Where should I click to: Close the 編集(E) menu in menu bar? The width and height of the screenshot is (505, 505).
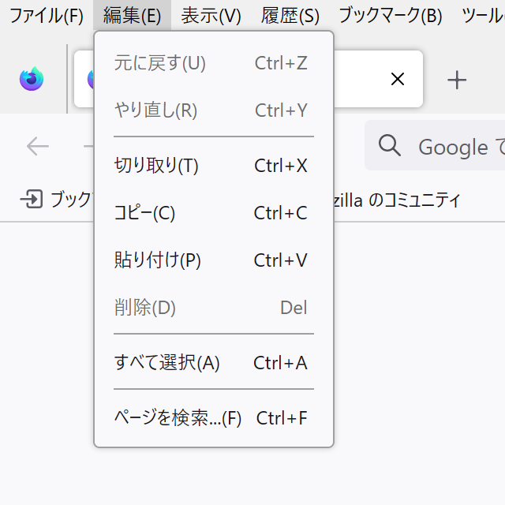132,15
